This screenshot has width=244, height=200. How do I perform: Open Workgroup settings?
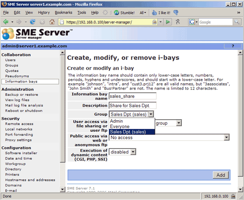[x=15, y=164]
